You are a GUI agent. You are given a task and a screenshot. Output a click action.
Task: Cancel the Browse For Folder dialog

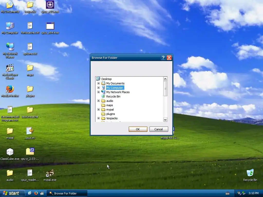click(x=158, y=129)
